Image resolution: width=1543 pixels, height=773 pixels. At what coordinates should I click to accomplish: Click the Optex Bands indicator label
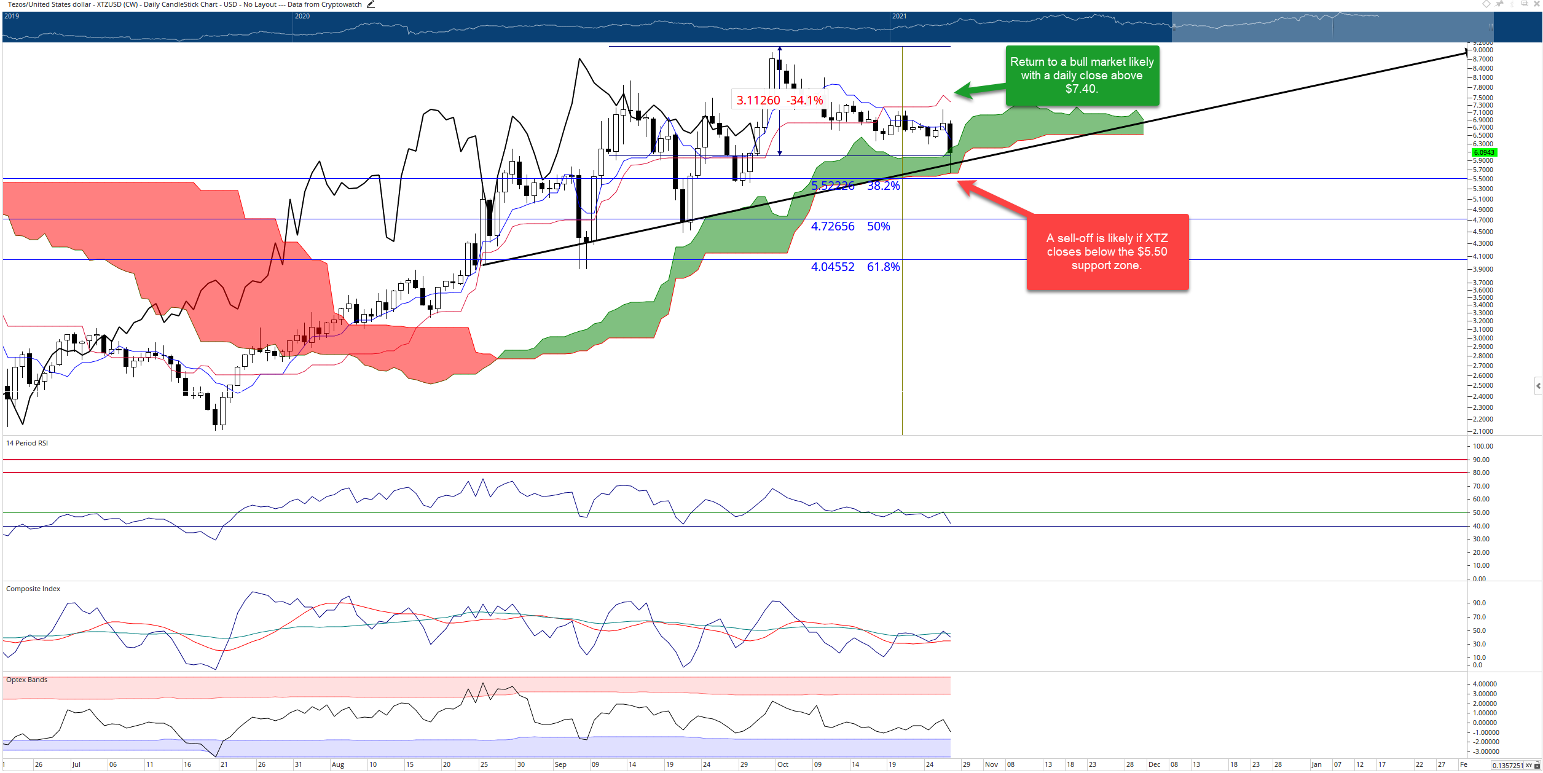pyautogui.click(x=27, y=680)
